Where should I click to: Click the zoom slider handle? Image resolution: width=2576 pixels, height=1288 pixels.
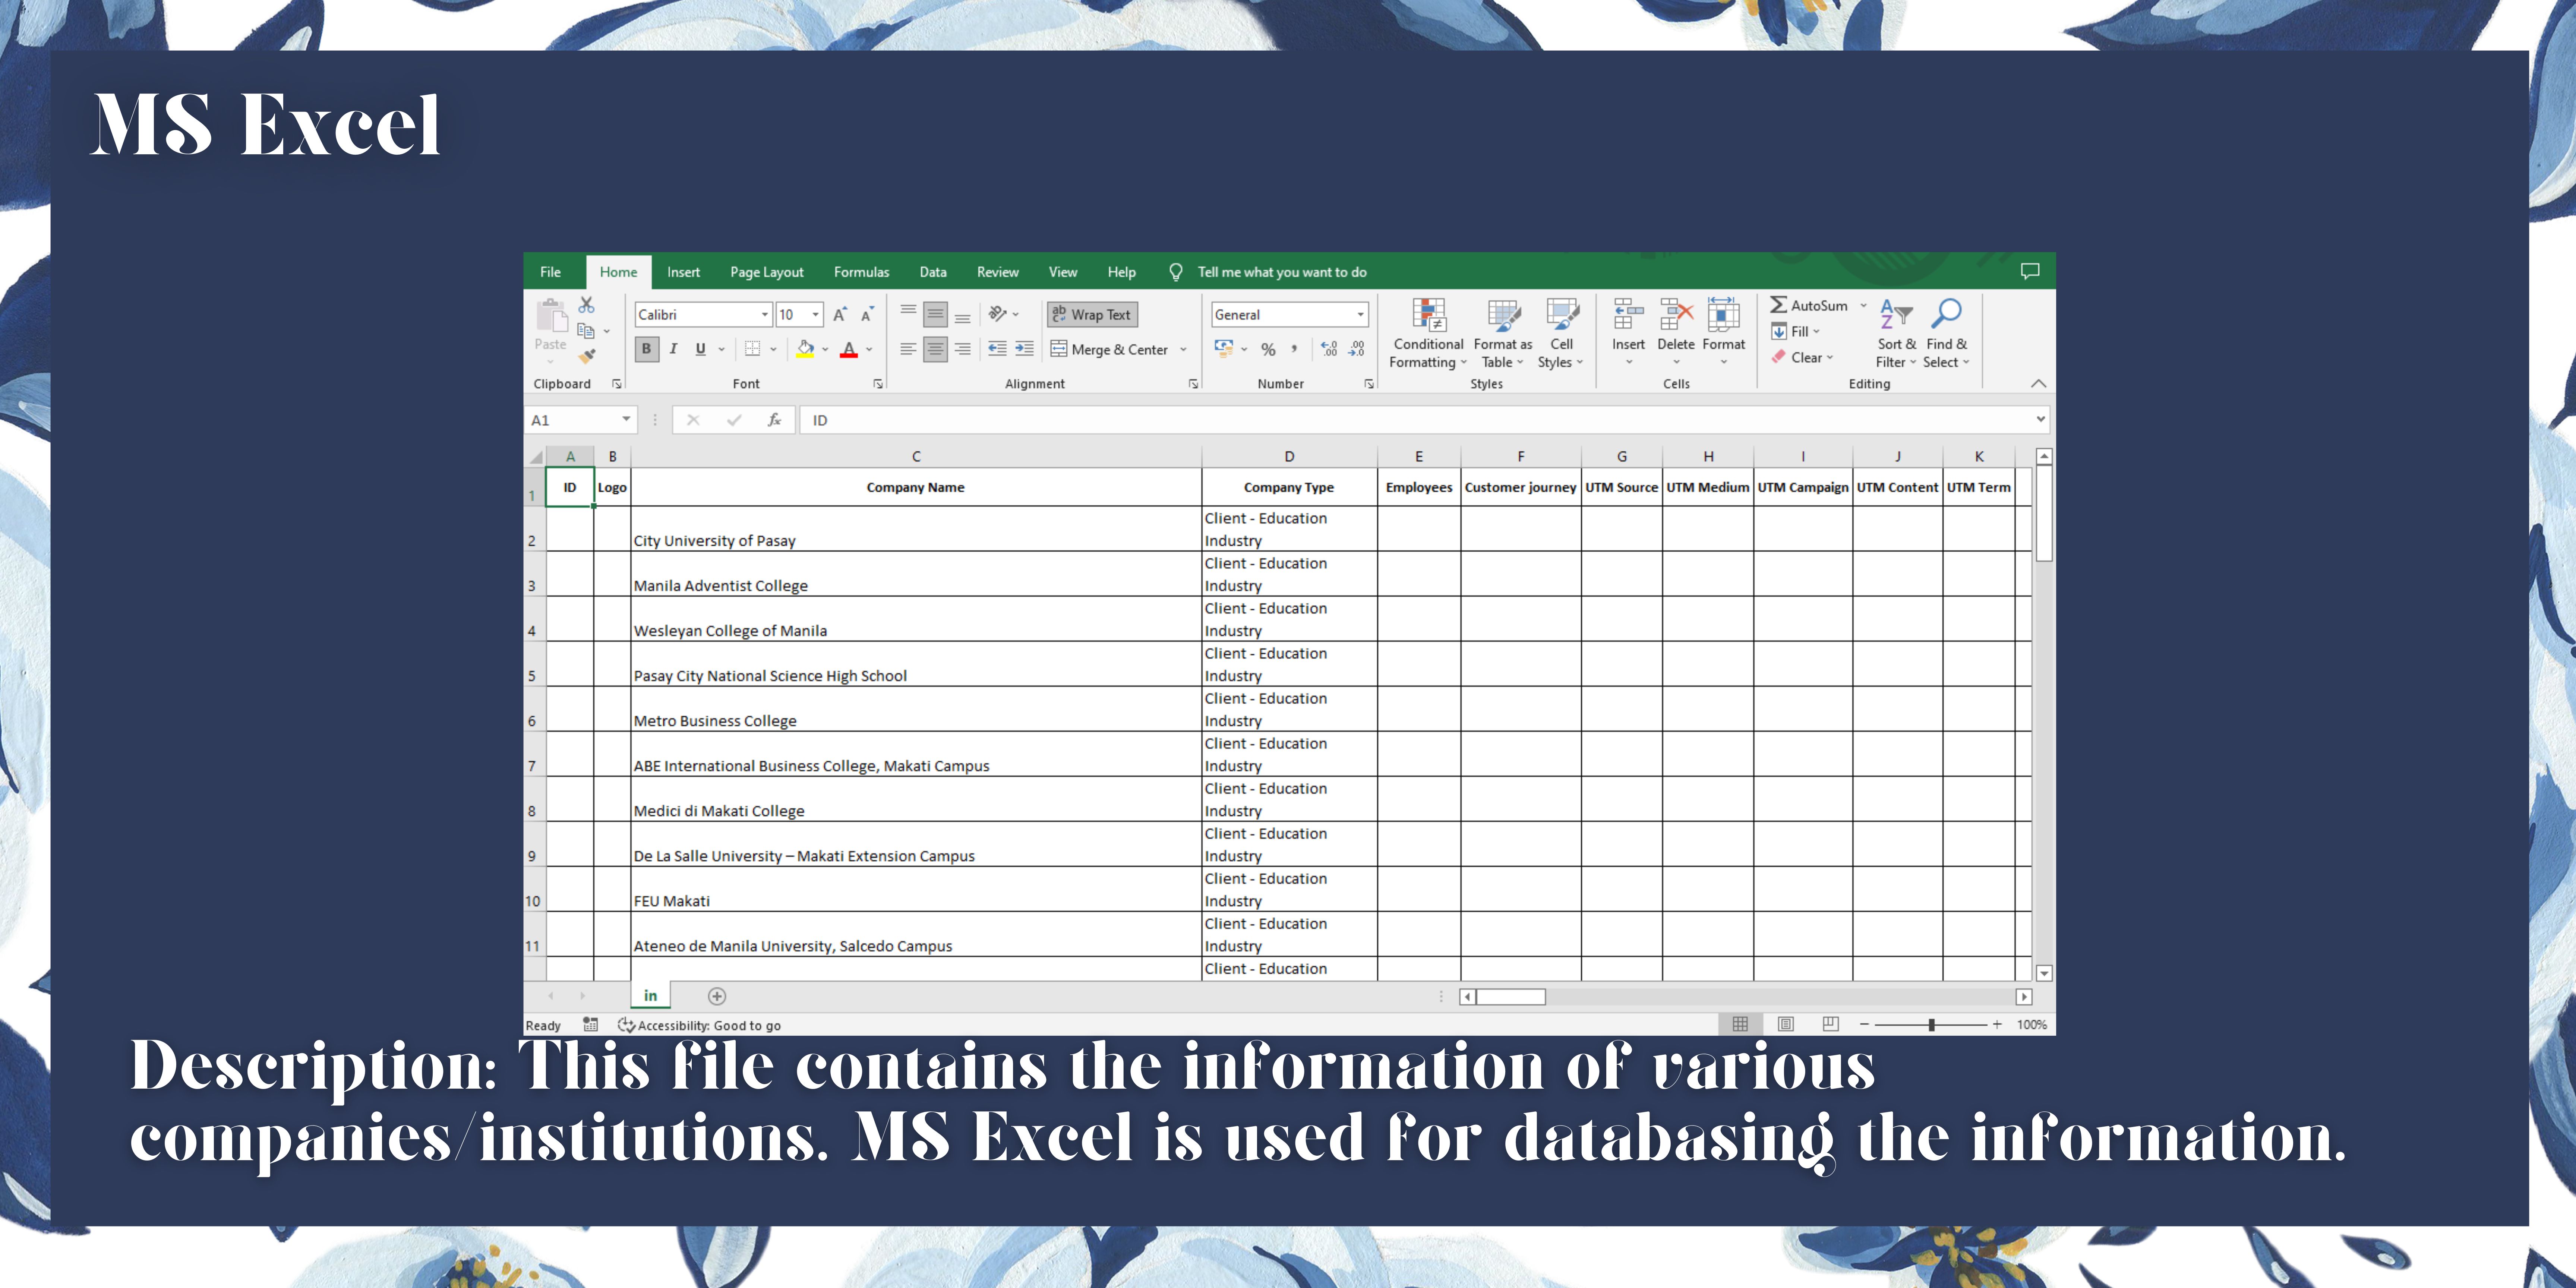coord(1932,1025)
